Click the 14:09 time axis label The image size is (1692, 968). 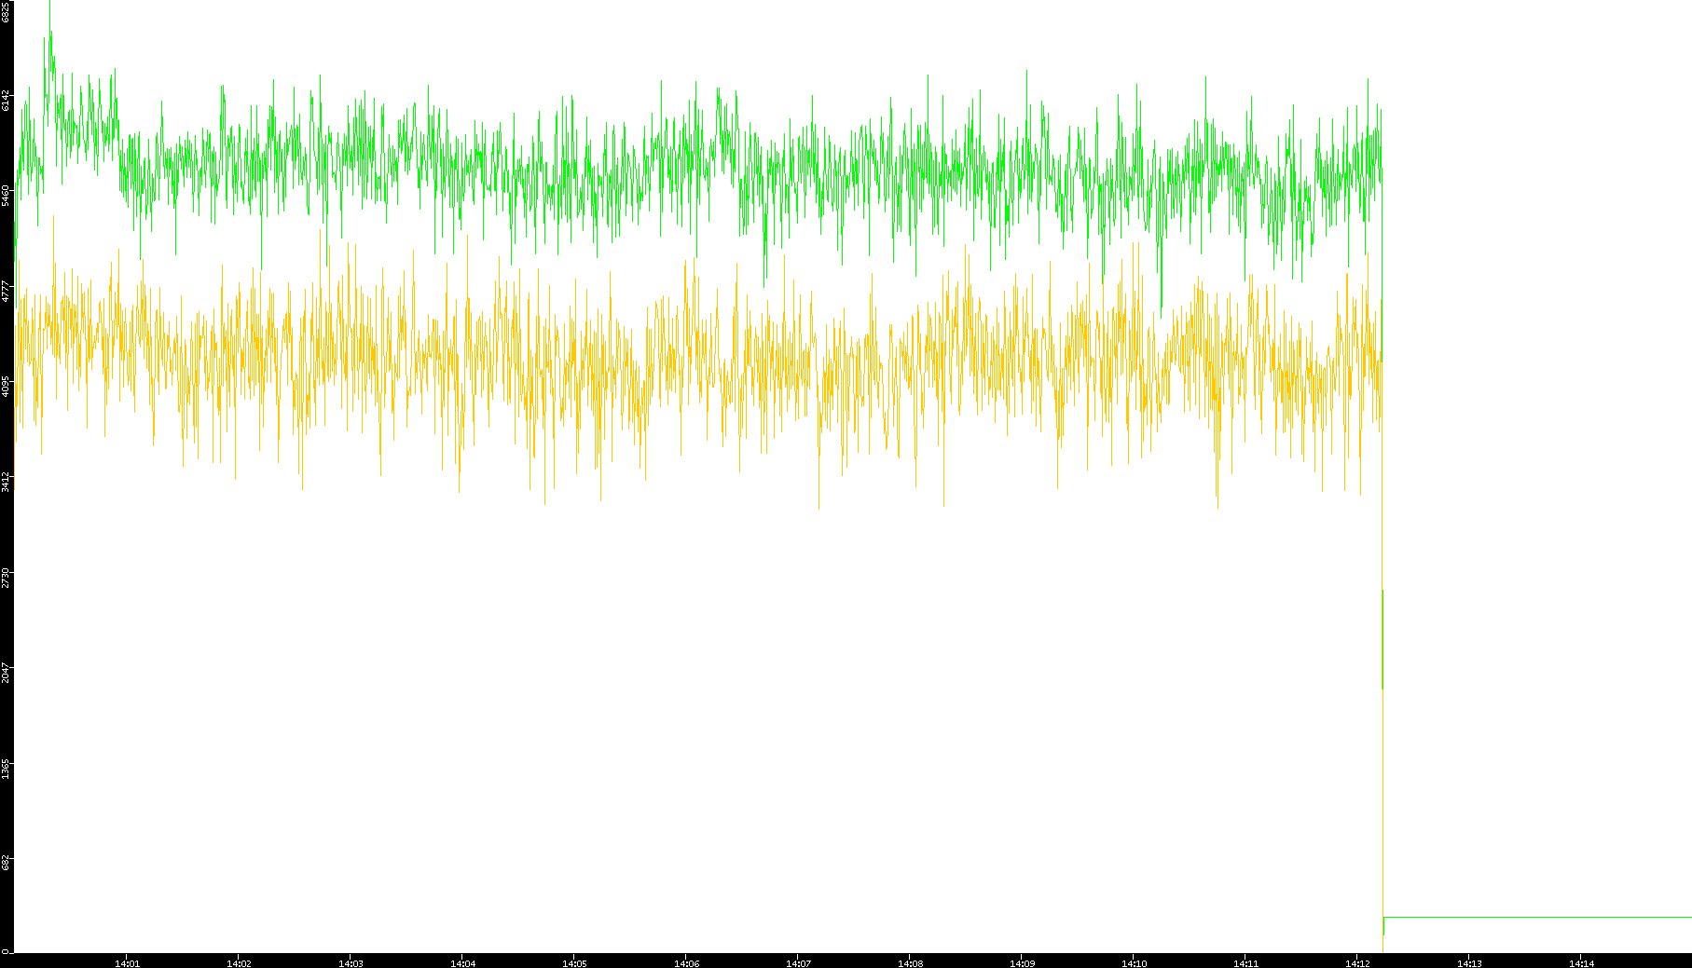click(x=1022, y=963)
